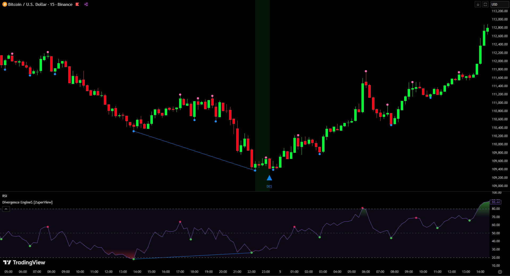
Task: Click the blue DES triangle signal marker
Action: tap(269, 178)
